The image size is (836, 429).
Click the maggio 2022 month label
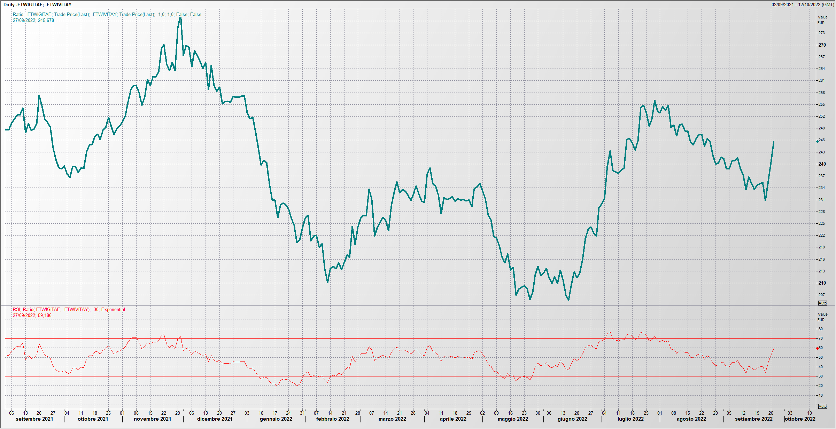coord(513,419)
